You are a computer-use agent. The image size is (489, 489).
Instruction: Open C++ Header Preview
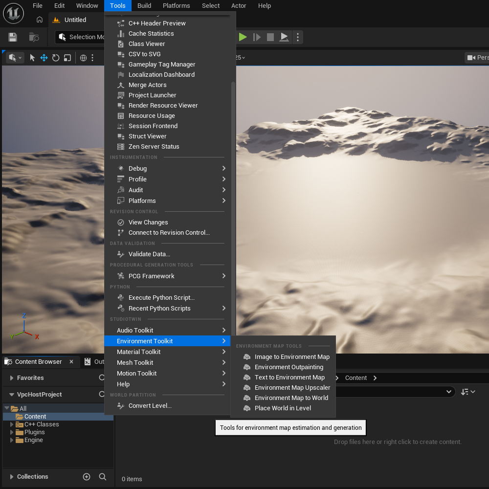(167, 23)
